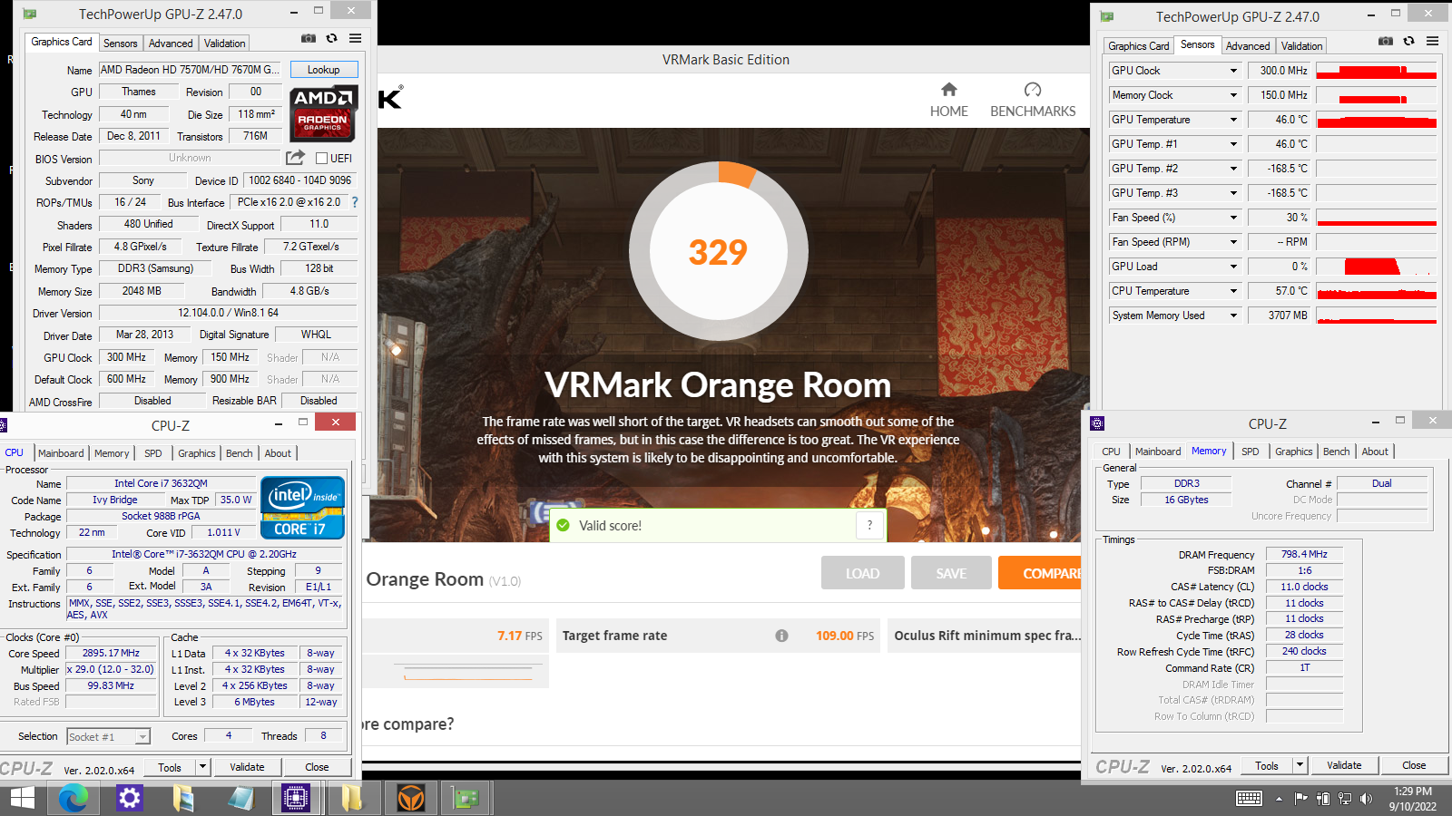Viewport: 1452px width, 816px height.
Task: Click the refresh icon in GPU-Z Sensors window
Action: pos(1409,41)
